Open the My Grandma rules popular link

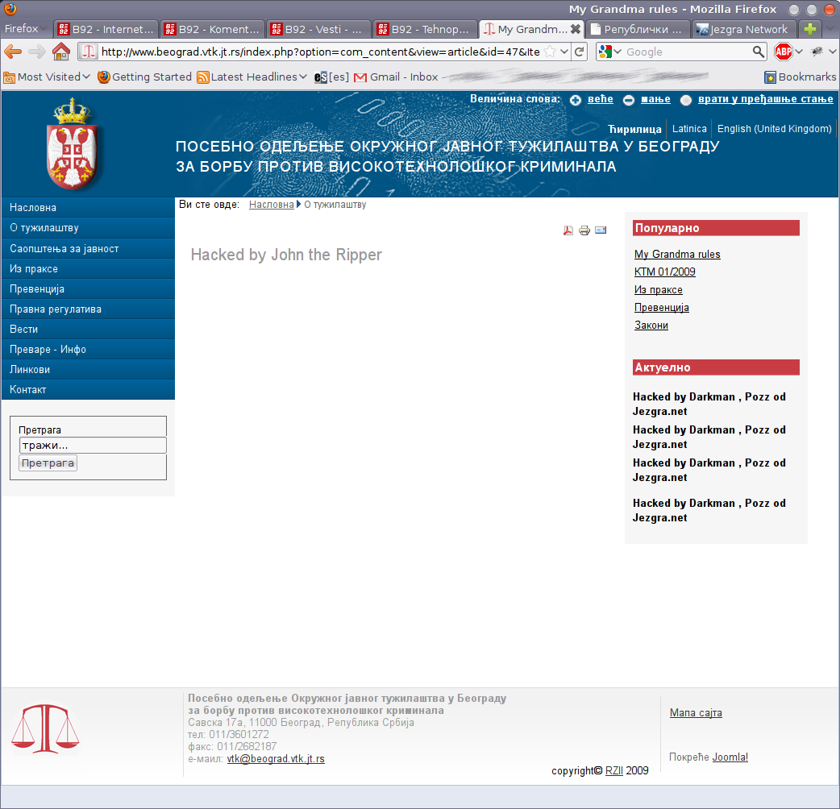677,255
